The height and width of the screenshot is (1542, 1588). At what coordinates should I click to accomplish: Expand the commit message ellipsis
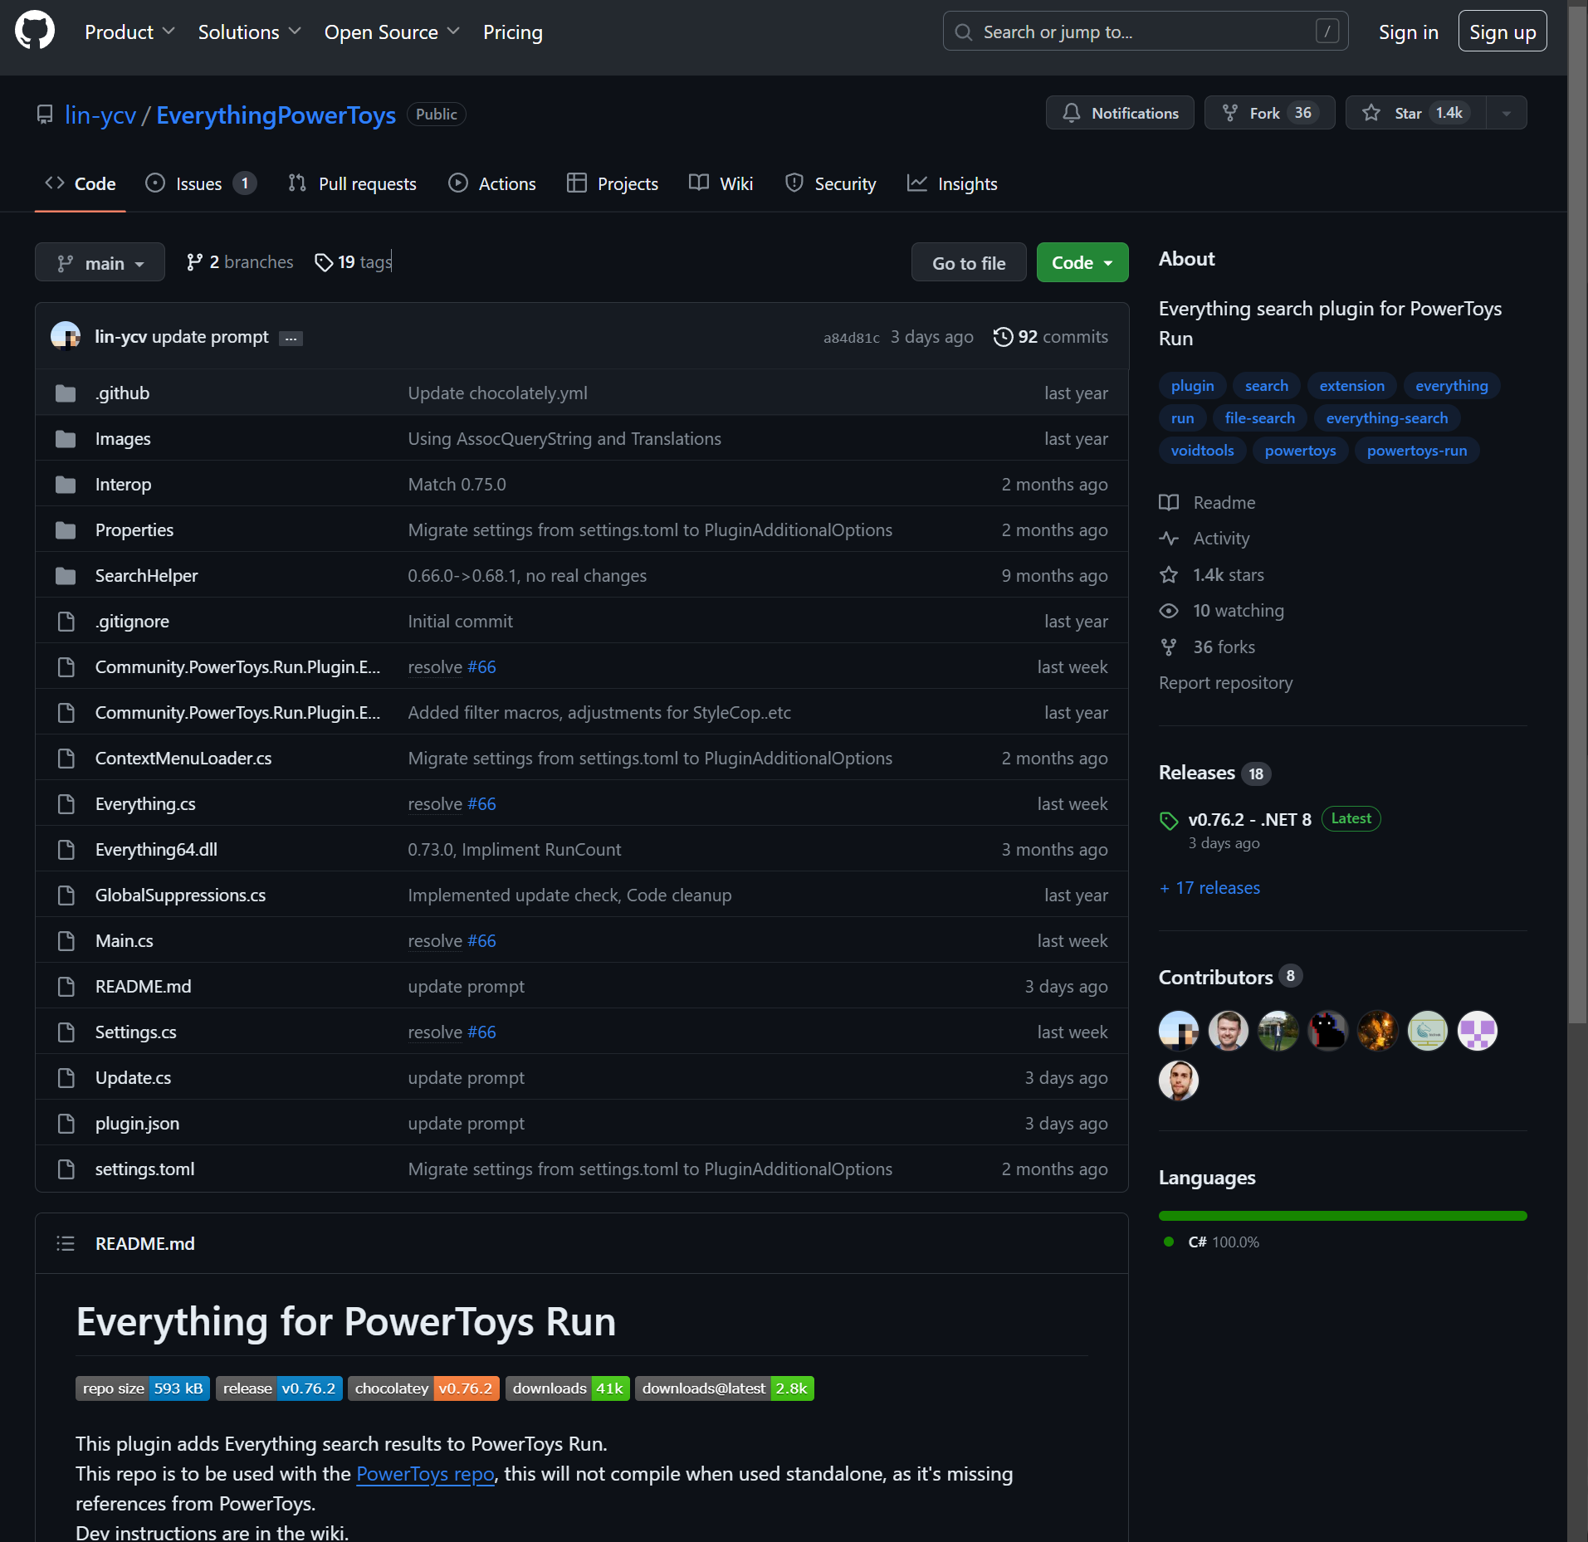[291, 338]
